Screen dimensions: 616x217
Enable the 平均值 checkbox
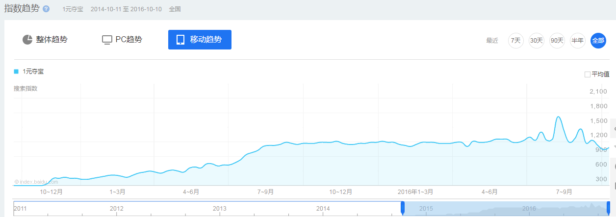click(588, 74)
